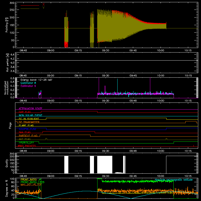Click the 'Flags' axis title
The image size is (201, 201).
(10, 125)
